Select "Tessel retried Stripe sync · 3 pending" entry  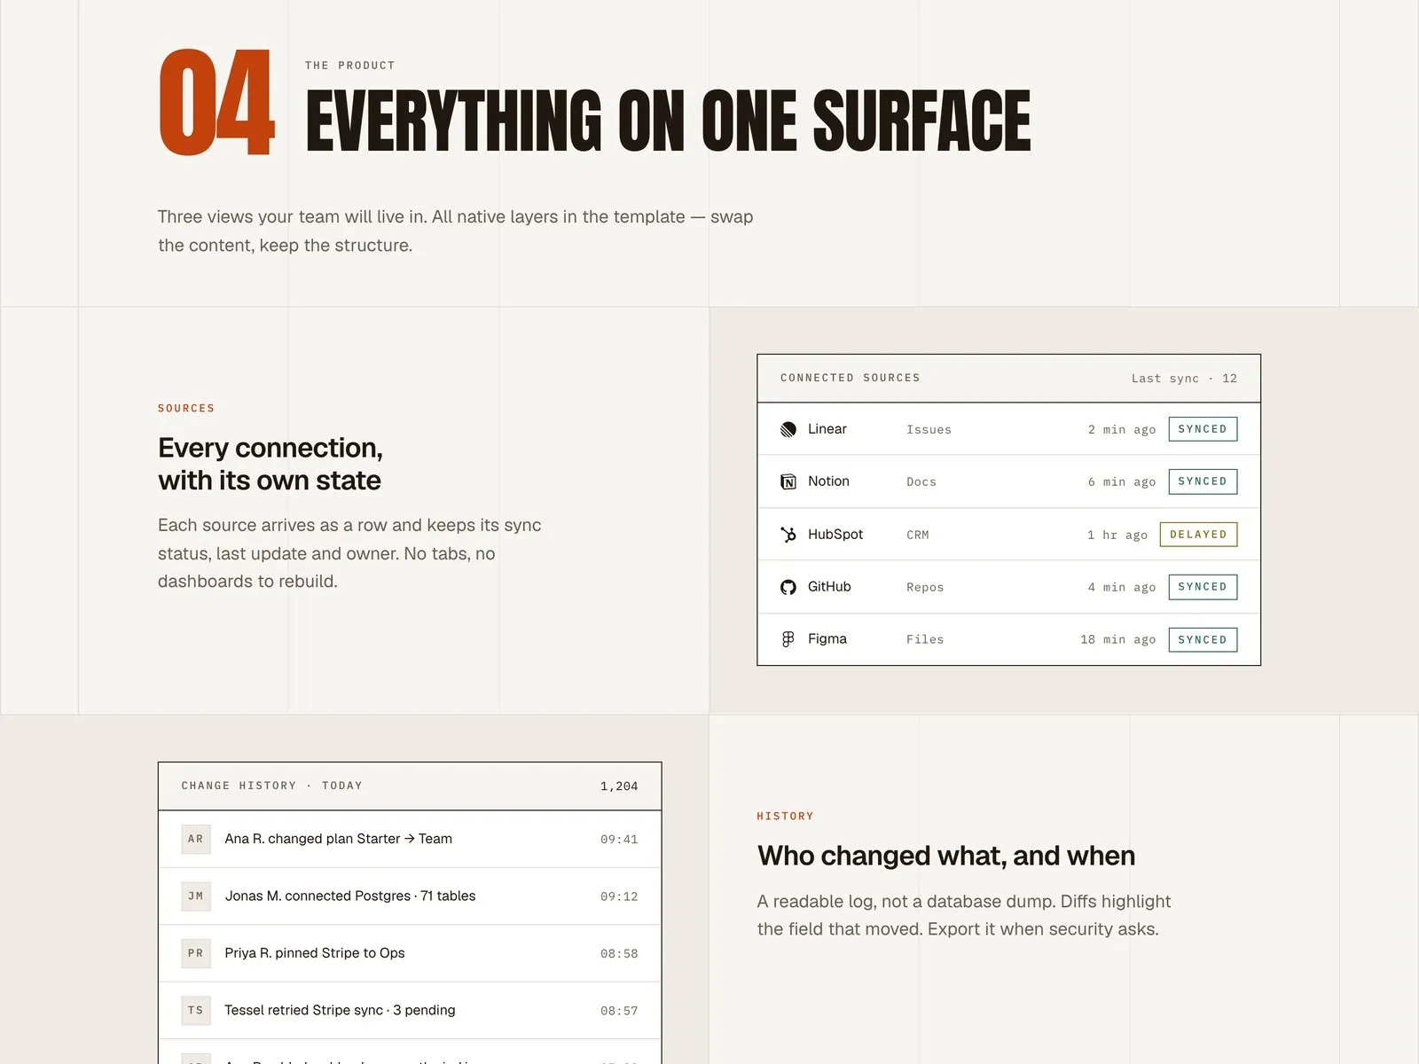340,1011
